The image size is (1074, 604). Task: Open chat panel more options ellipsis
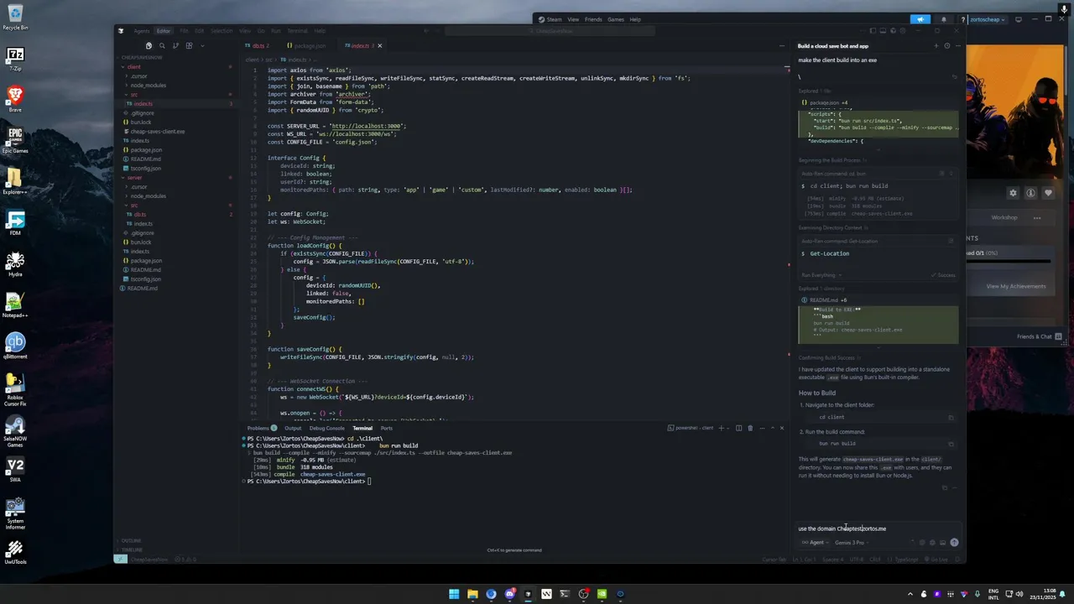pos(957,46)
